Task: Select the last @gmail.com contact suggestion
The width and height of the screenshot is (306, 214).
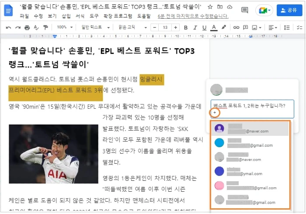Action: pos(250,200)
